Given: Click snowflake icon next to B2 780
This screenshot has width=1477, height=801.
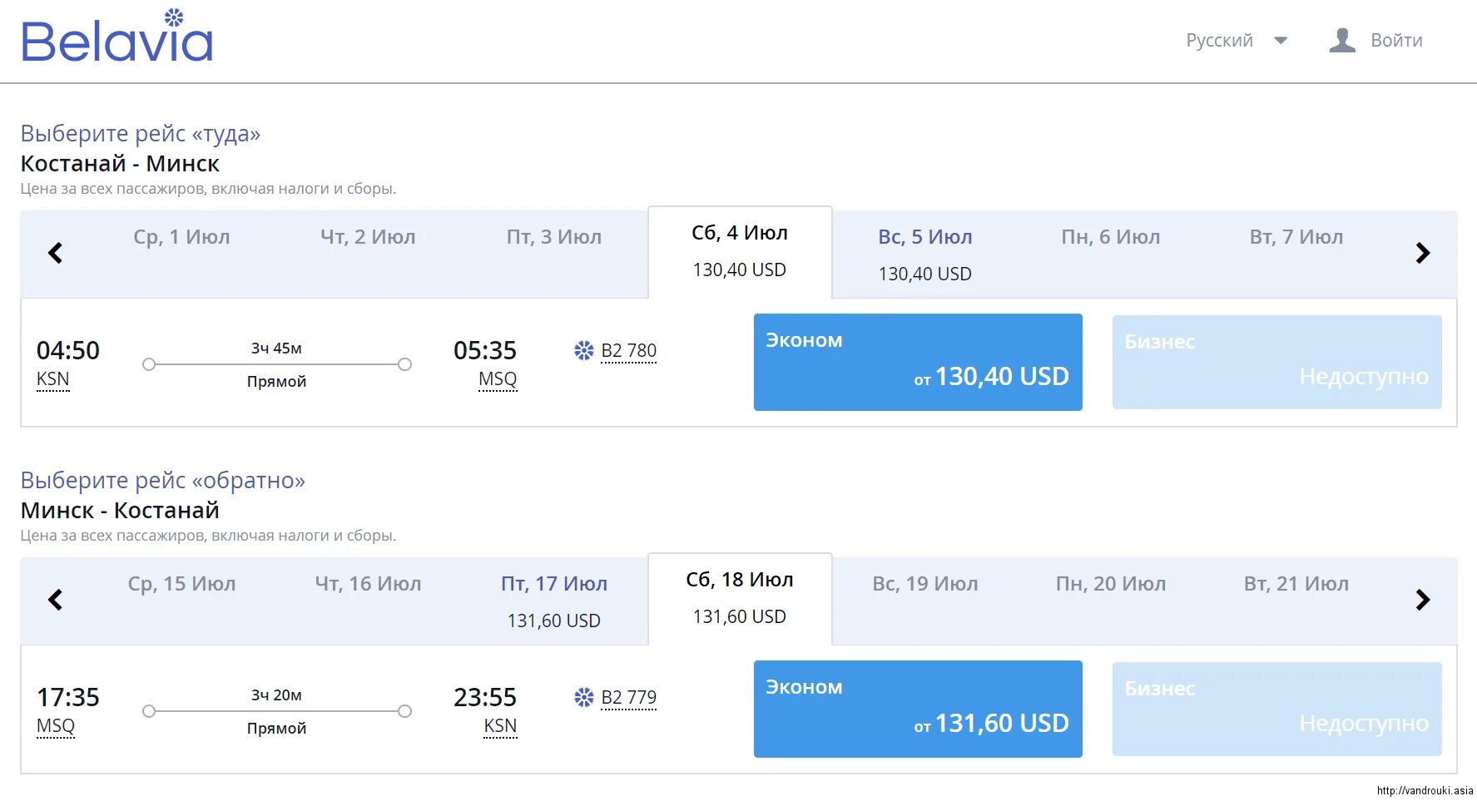Looking at the screenshot, I should [584, 350].
